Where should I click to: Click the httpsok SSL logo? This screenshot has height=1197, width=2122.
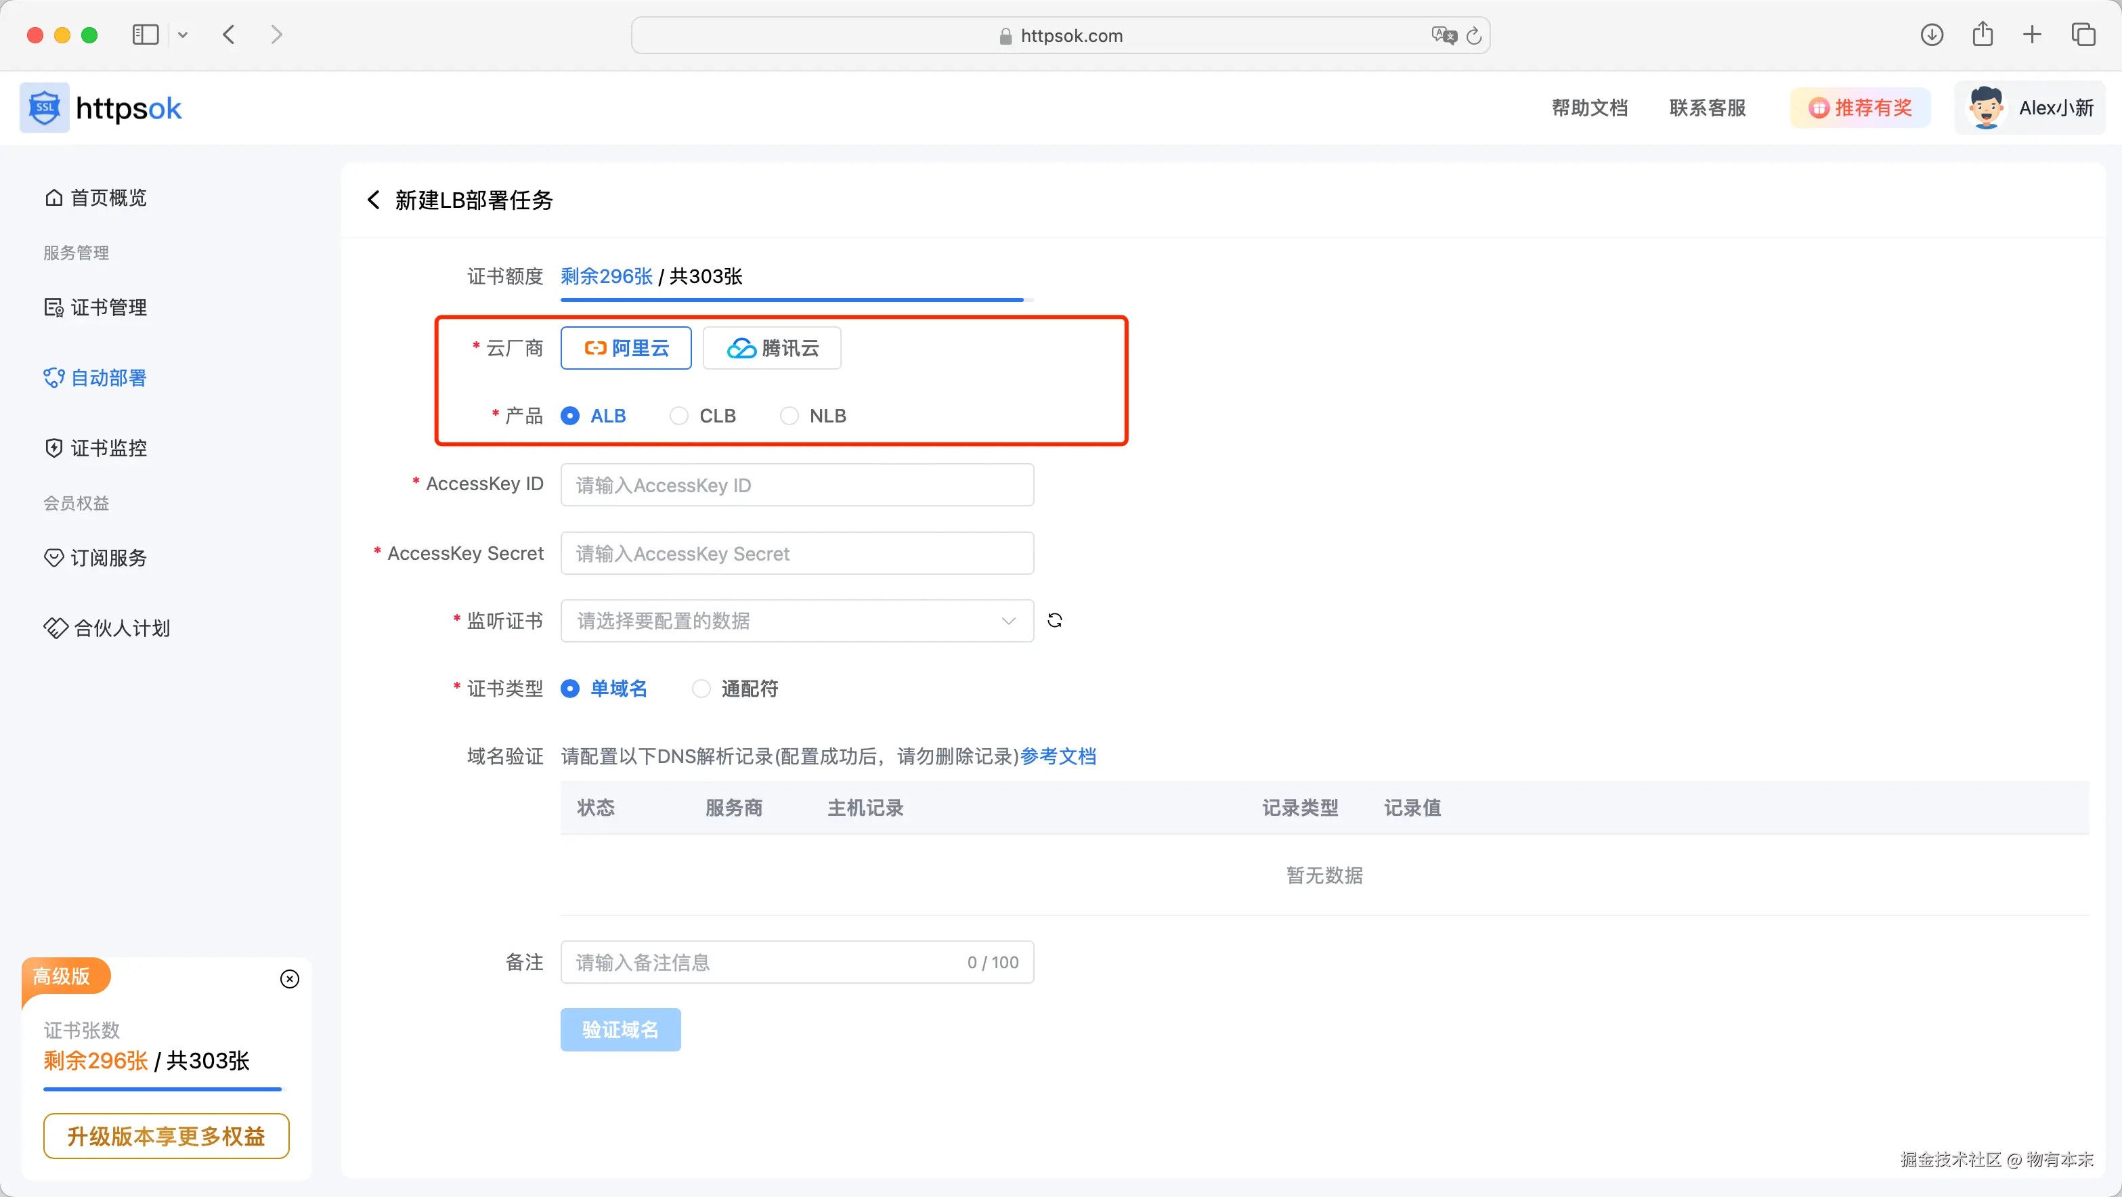click(45, 108)
